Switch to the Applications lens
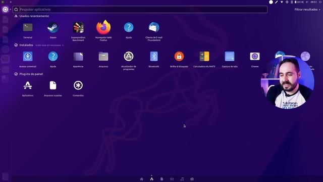 pyautogui.click(x=152, y=179)
